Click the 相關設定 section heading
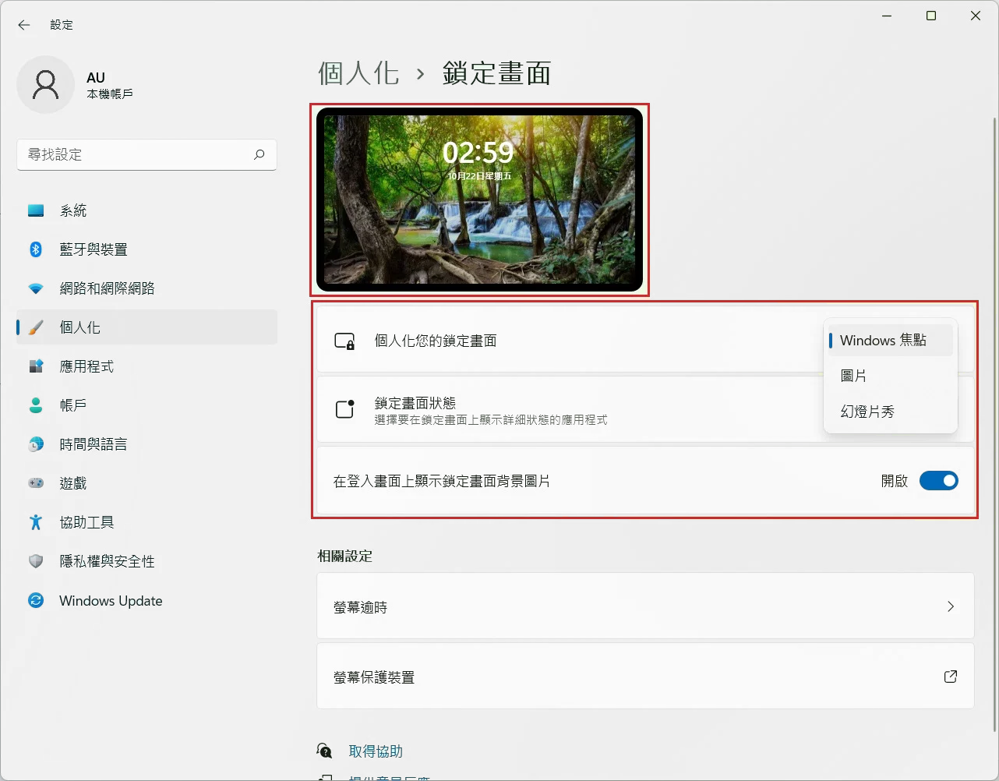The image size is (999, 781). (345, 556)
